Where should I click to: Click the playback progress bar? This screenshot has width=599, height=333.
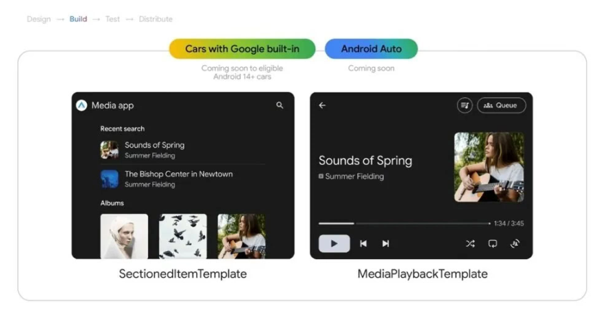pyautogui.click(x=404, y=224)
